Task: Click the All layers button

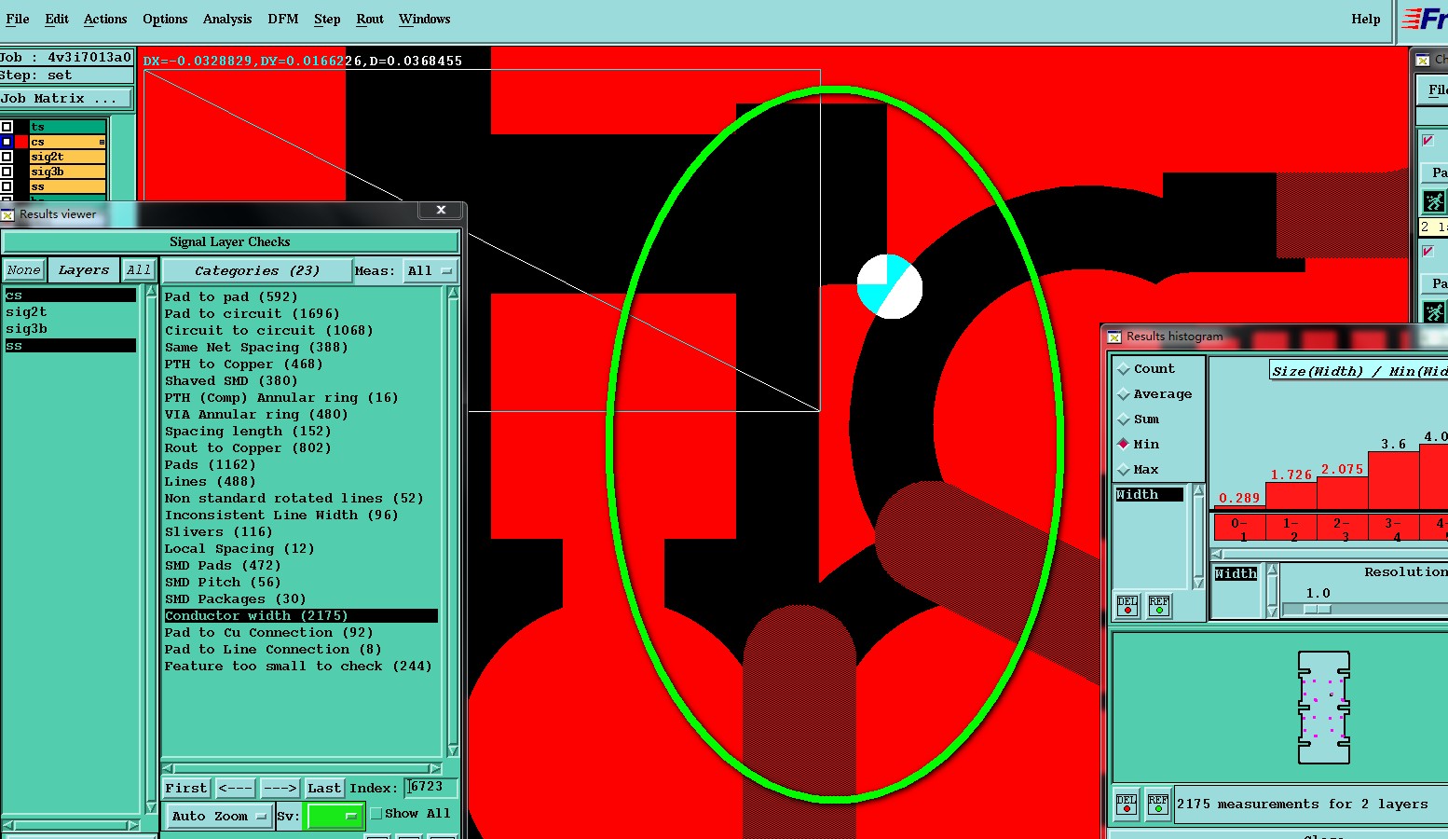Action: click(139, 270)
